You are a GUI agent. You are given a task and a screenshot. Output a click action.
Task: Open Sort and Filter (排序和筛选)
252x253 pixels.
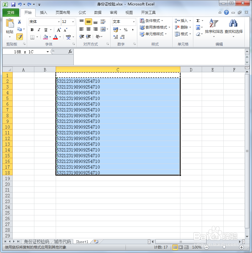tap(214, 28)
